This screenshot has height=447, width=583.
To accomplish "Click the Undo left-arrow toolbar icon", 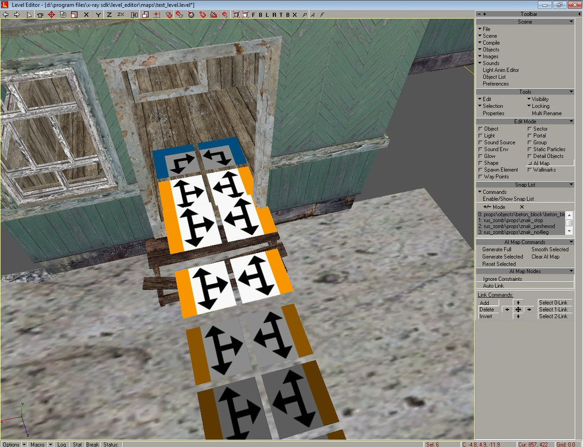I will [6, 15].
